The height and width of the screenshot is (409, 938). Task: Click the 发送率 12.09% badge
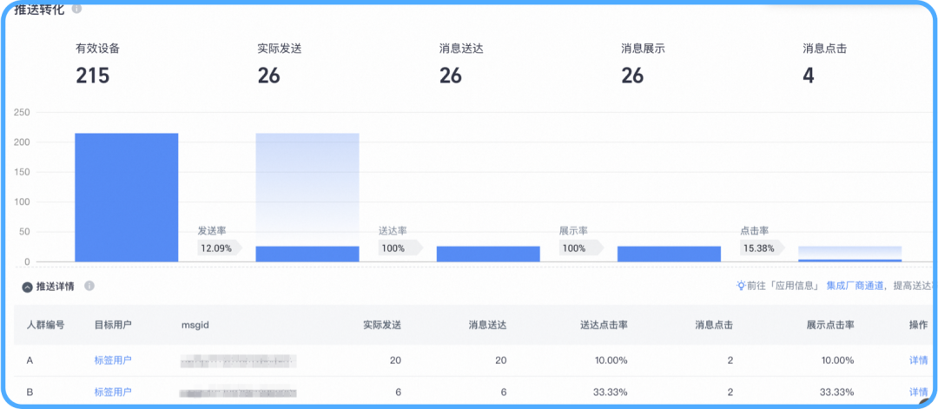point(219,248)
